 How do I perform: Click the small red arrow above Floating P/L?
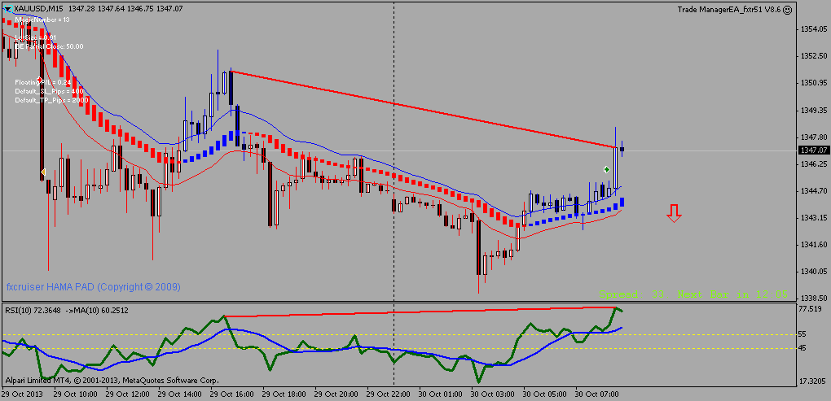click(x=38, y=80)
